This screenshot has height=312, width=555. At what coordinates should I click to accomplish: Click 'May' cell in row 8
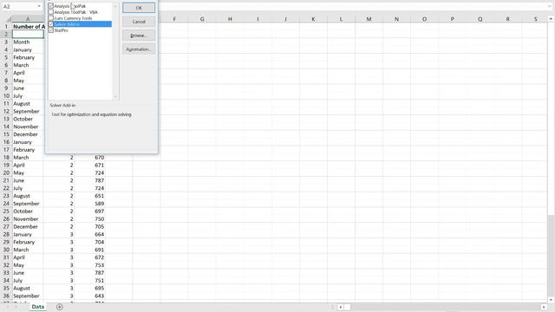(x=28, y=81)
